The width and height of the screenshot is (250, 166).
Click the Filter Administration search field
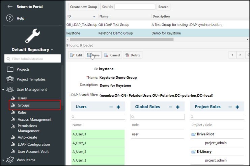pyautogui.click(x=32, y=59)
